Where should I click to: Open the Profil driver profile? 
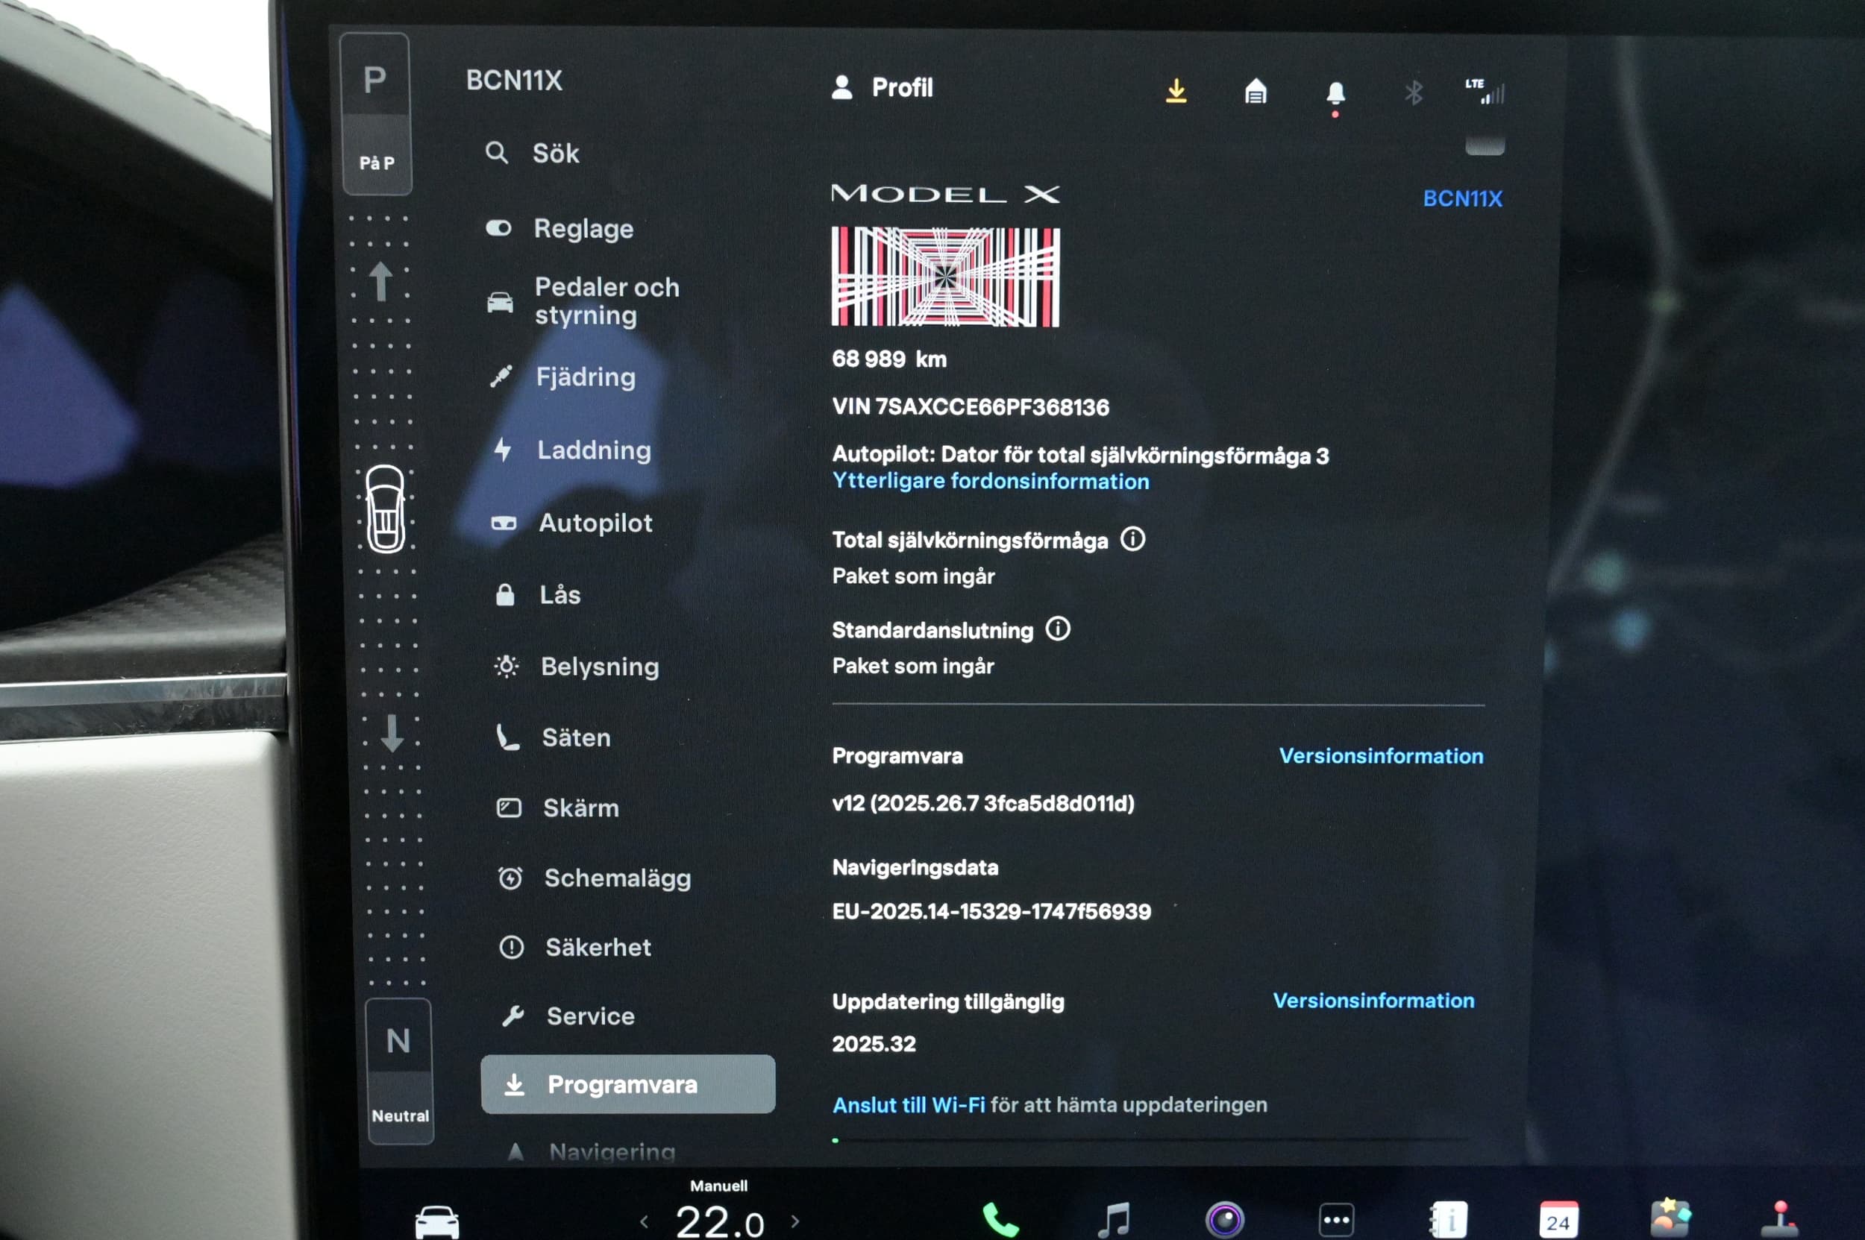[x=883, y=87]
